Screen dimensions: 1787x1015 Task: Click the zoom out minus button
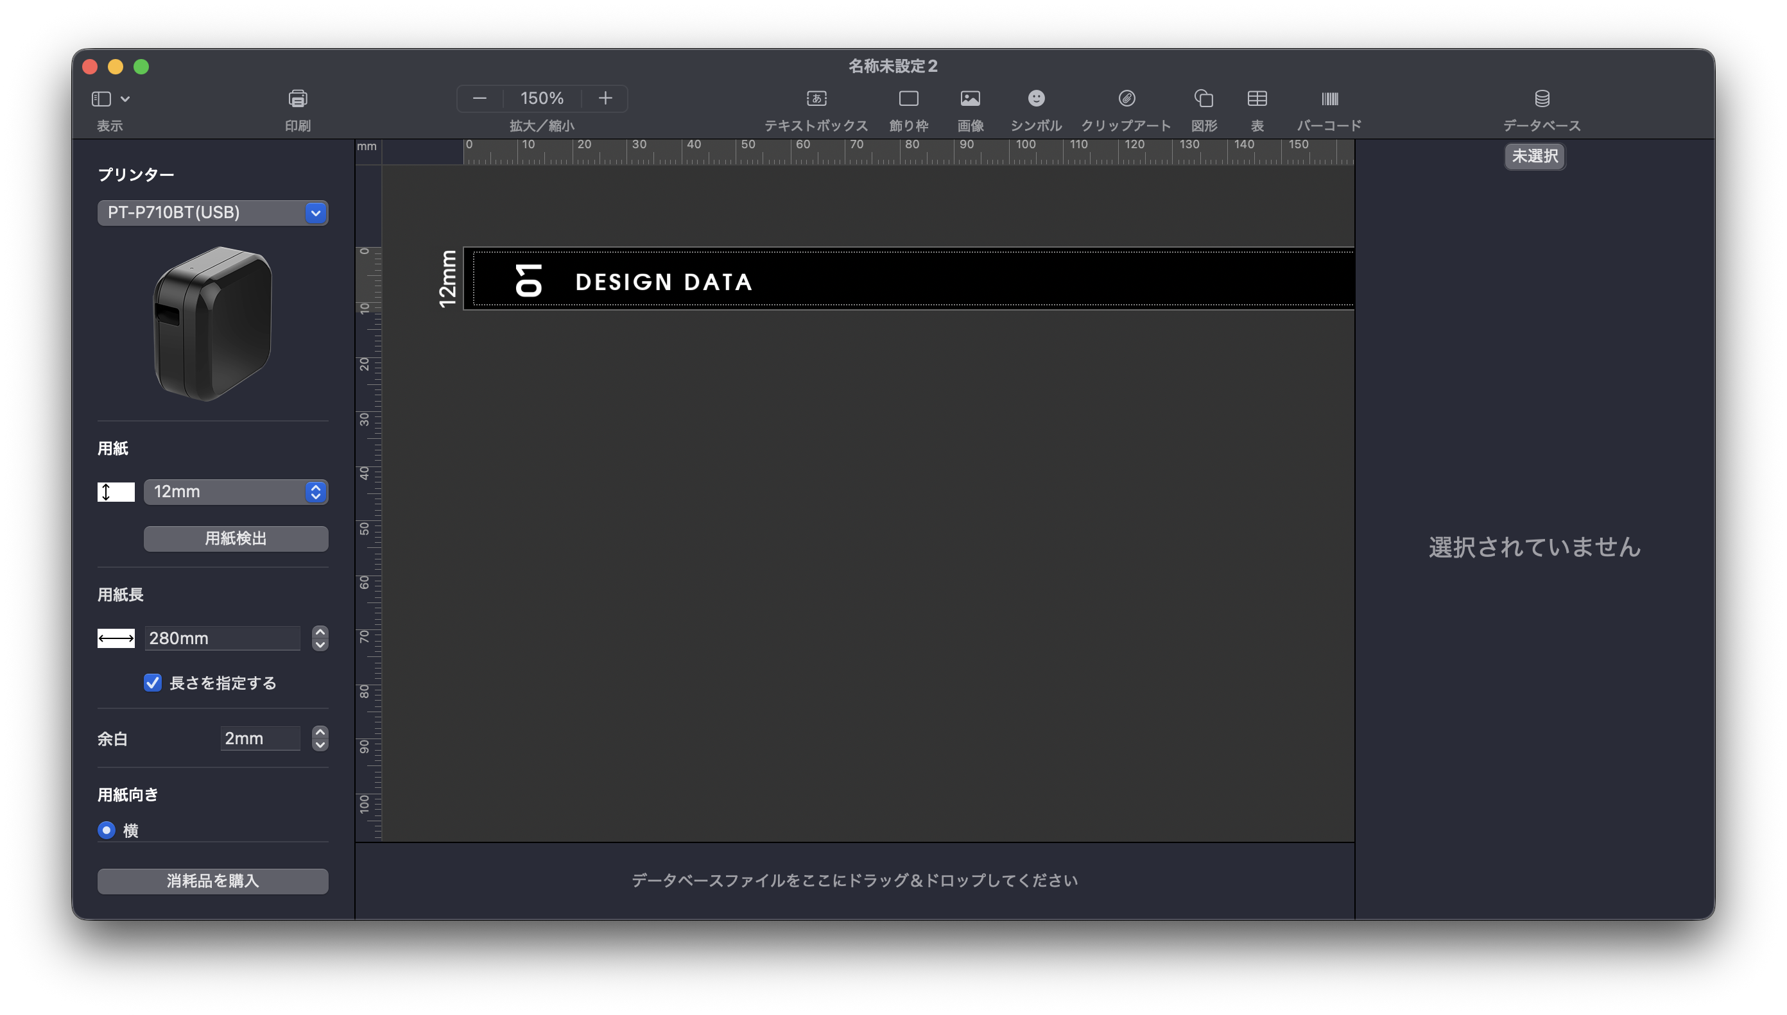479,98
